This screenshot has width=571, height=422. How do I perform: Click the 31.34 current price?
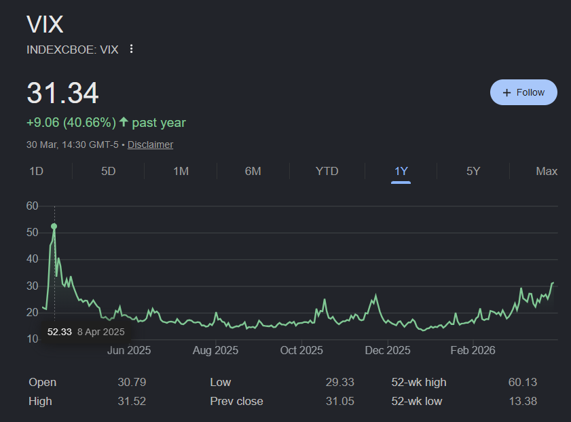[62, 93]
